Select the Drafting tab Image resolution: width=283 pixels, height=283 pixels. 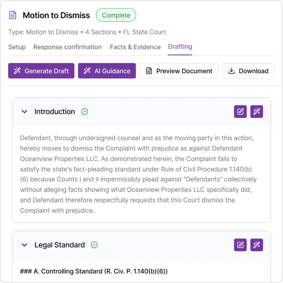tap(180, 47)
